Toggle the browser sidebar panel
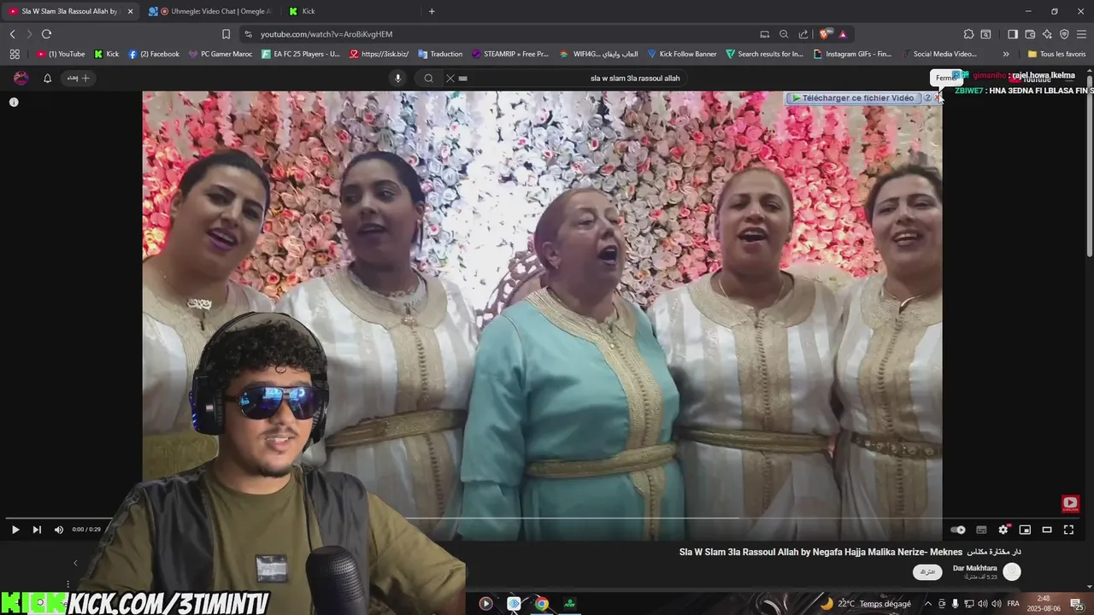 pyautogui.click(x=1012, y=34)
